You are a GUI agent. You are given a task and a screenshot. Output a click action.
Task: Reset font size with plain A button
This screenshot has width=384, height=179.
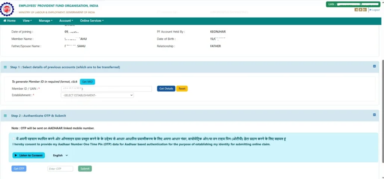(x=360, y=10)
